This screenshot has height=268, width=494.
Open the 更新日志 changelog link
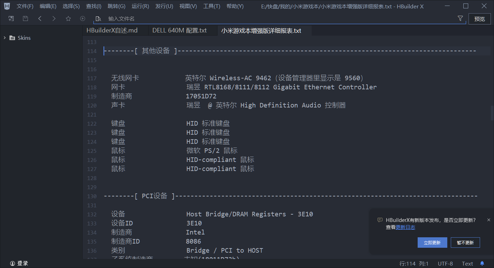pos(405,227)
